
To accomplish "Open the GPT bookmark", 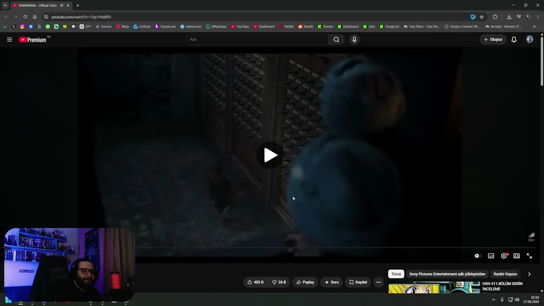I will [85, 26].
